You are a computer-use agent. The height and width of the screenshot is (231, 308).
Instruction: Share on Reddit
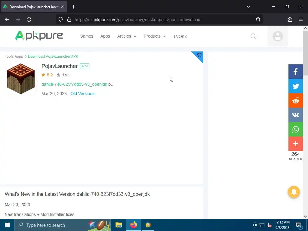pos(295,100)
